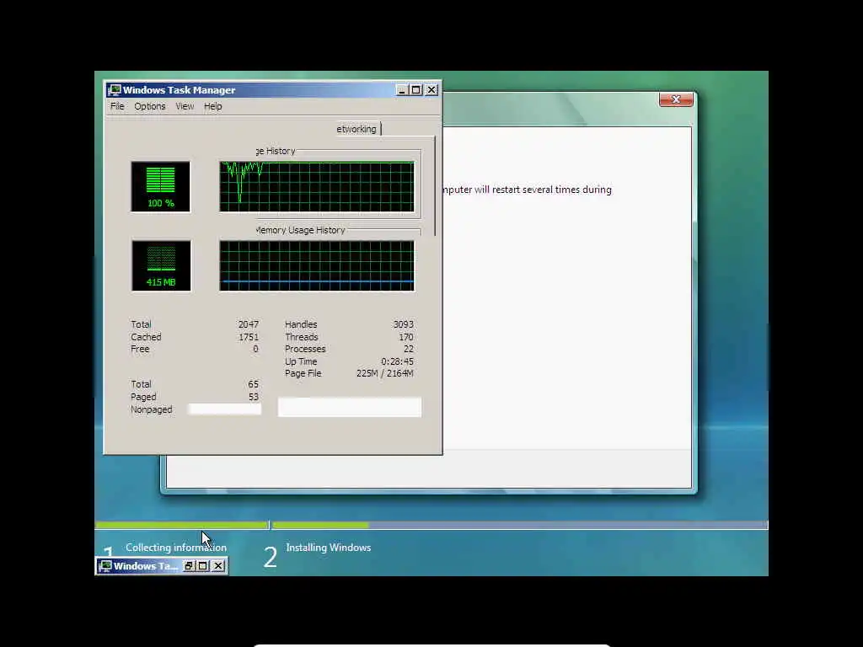Click the Up Time value 0:28:45
This screenshot has width=863, height=647.
[398, 361]
